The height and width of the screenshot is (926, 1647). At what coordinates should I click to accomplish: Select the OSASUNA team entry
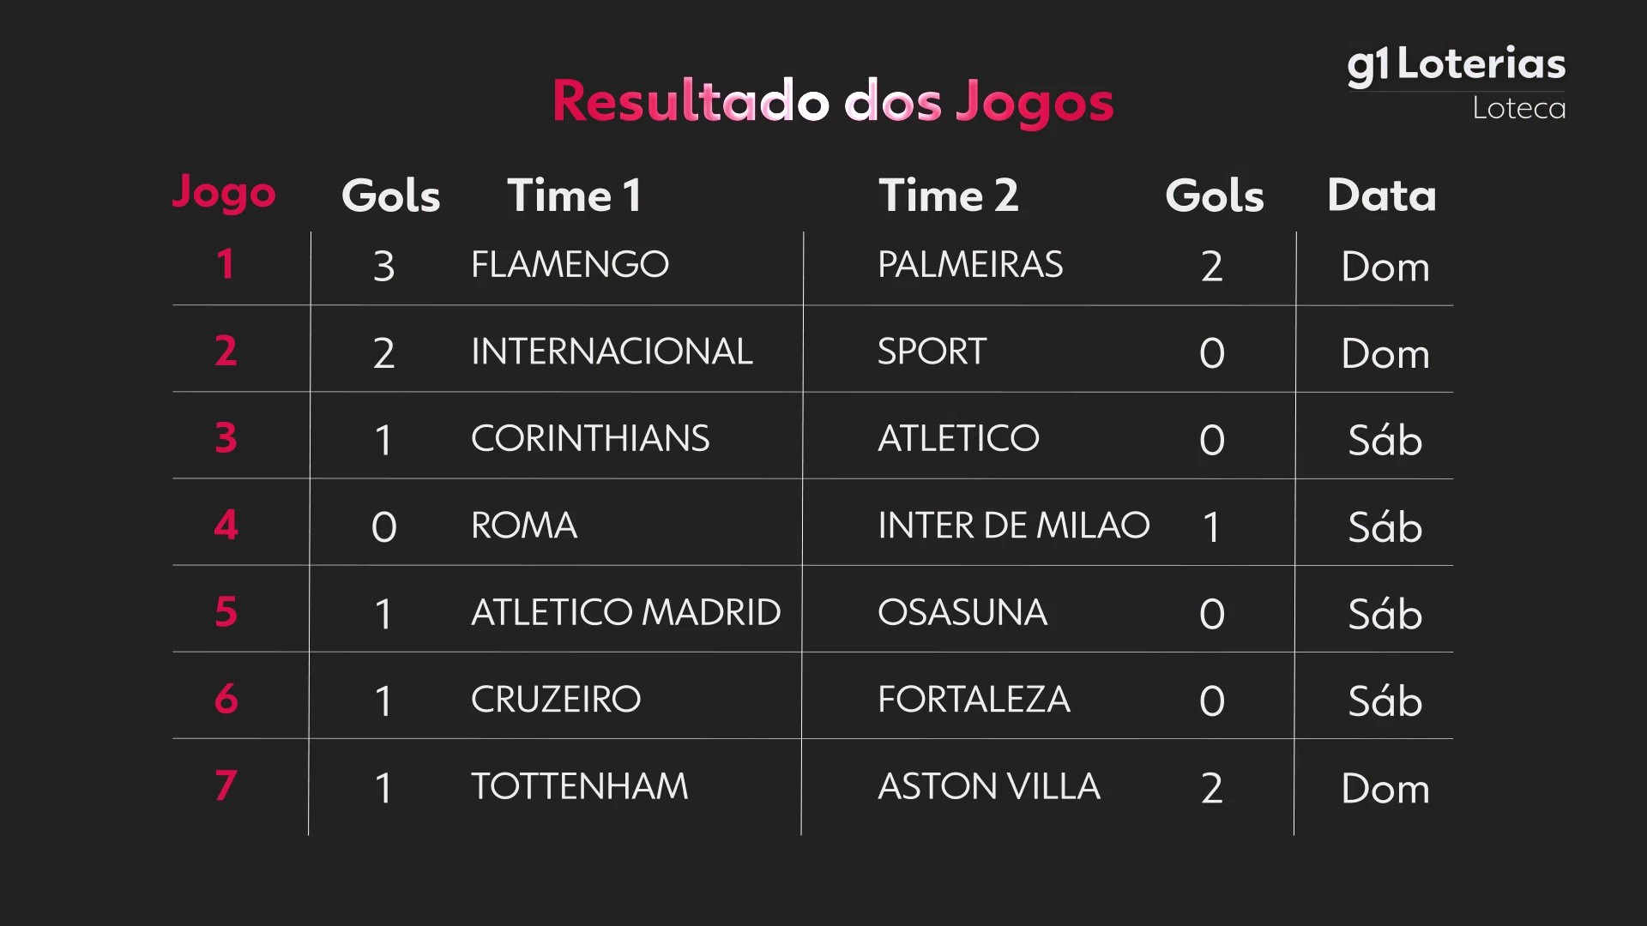point(962,613)
